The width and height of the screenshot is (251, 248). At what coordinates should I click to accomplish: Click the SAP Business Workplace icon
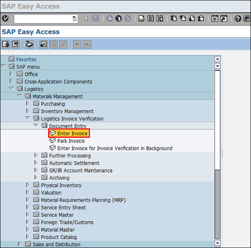[x=29, y=44]
